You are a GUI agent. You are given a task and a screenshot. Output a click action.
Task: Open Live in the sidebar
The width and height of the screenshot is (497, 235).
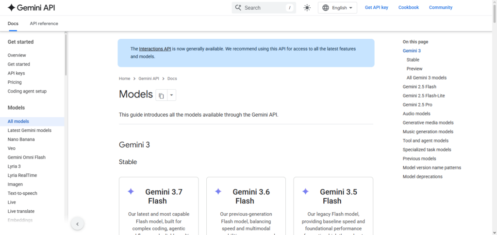click(12, 202)
